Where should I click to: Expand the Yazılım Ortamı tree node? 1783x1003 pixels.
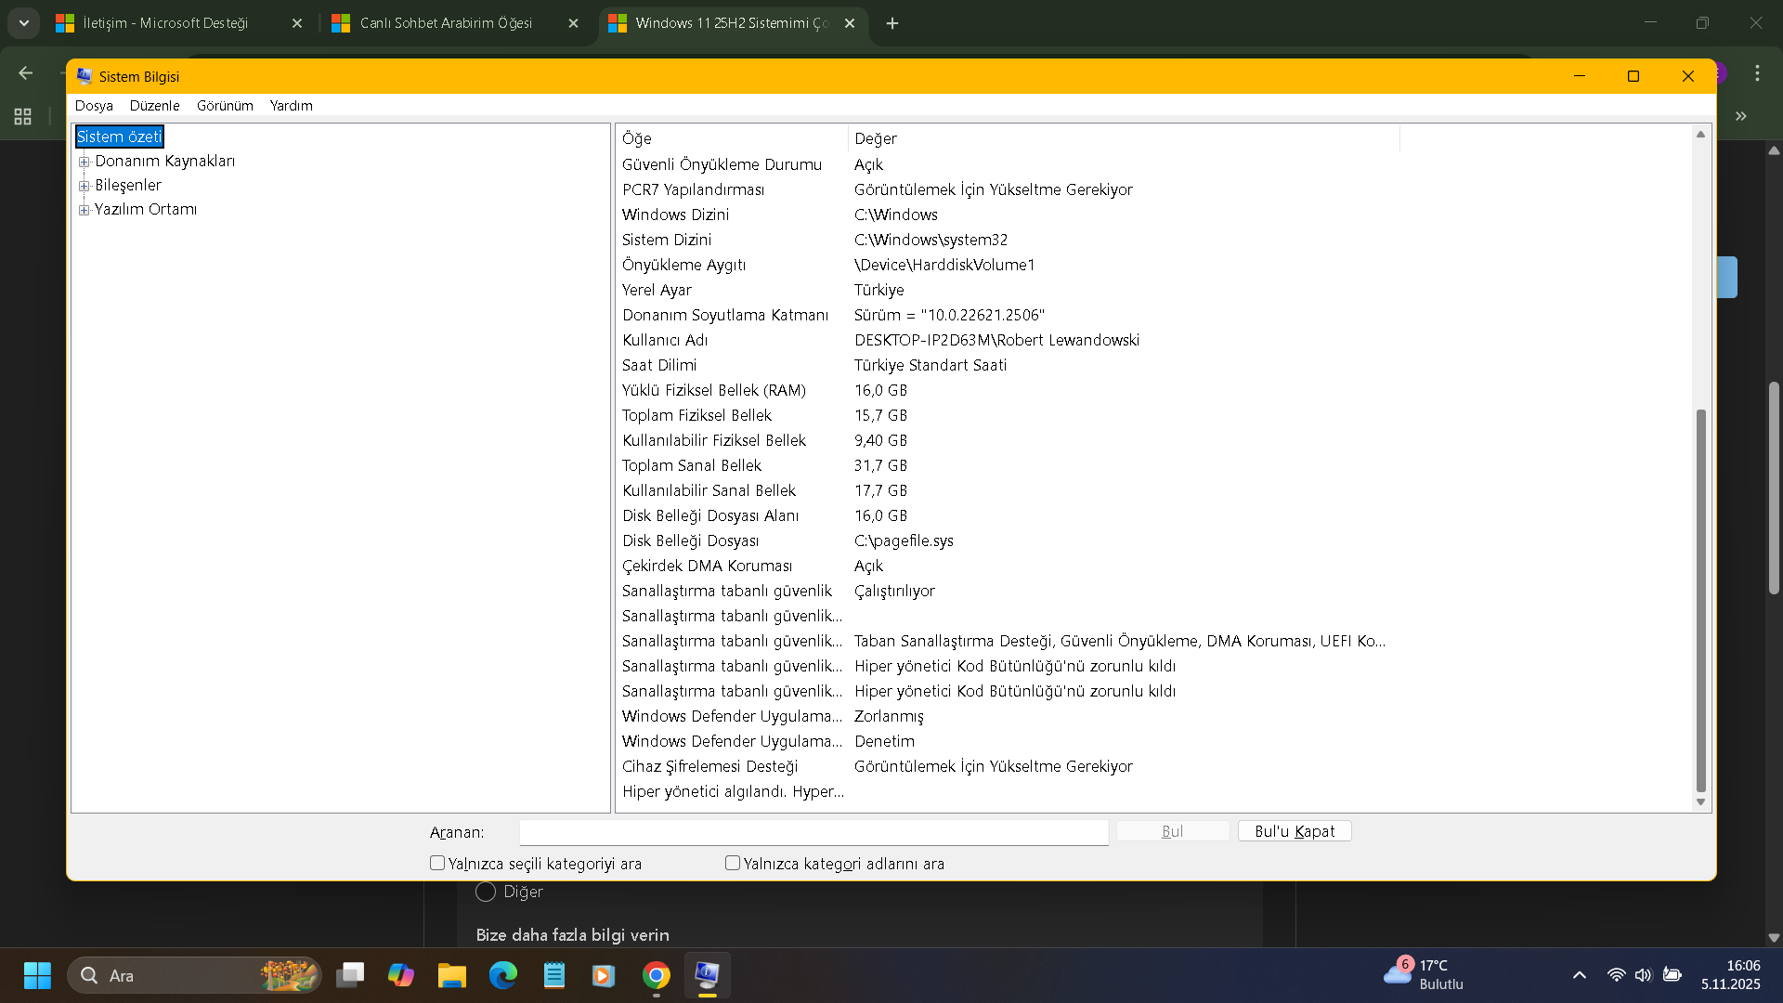click(85, 210)
